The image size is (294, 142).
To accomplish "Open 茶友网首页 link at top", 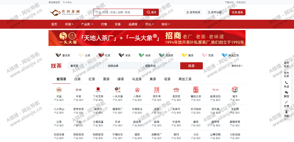I will pyautogui.click(x=54, y=2).
